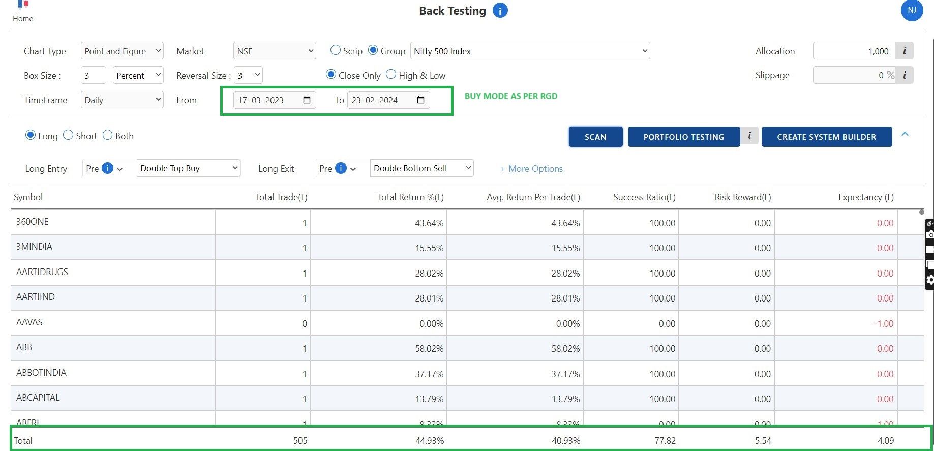Sort by Total Trade(L) column header
934x451 pixels.
[x=281, y=197]
